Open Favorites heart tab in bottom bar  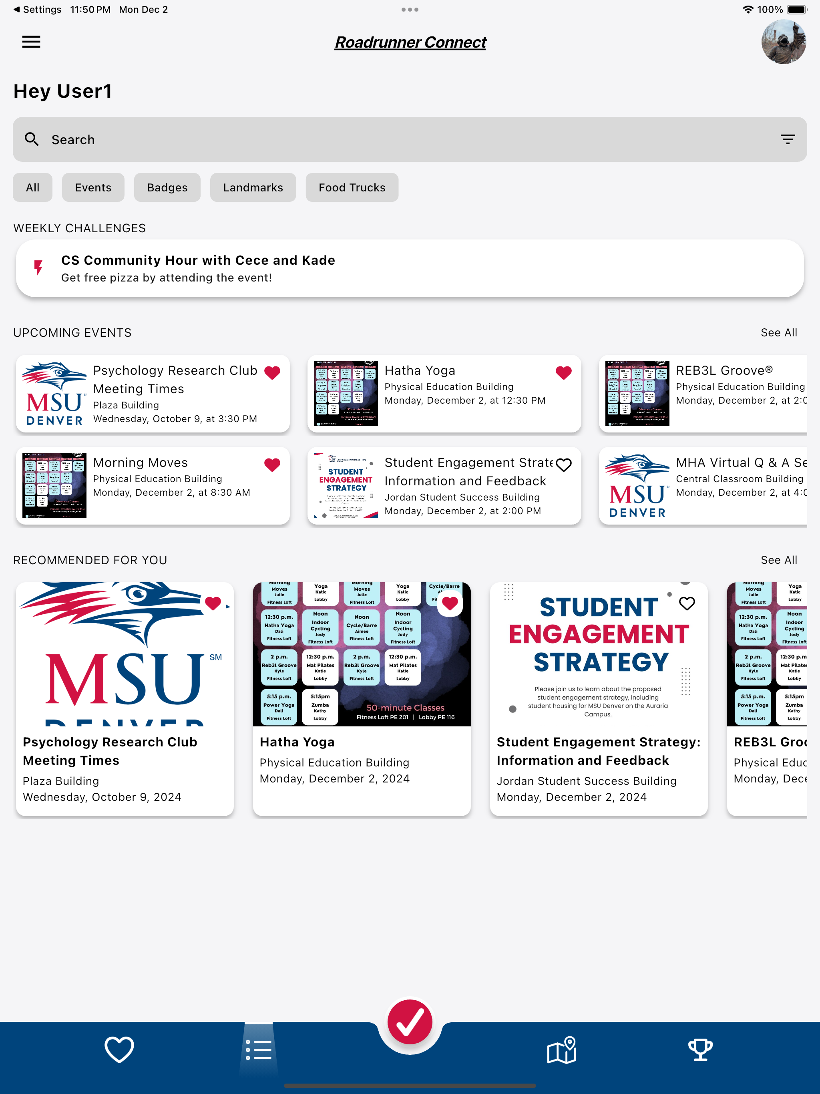pyautogui.click(x=119, y=1049)
